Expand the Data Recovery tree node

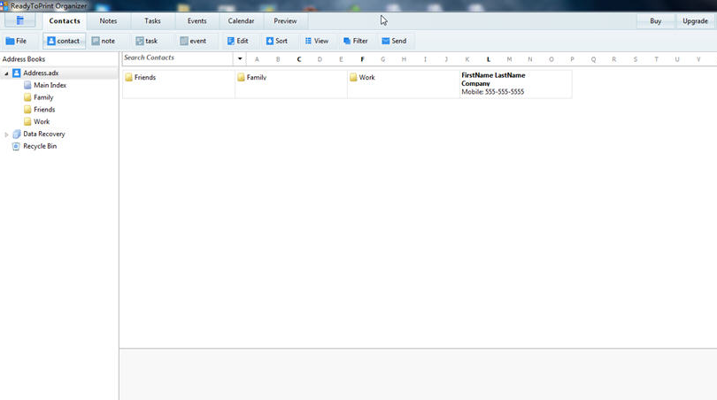click(x=7, y=135)
